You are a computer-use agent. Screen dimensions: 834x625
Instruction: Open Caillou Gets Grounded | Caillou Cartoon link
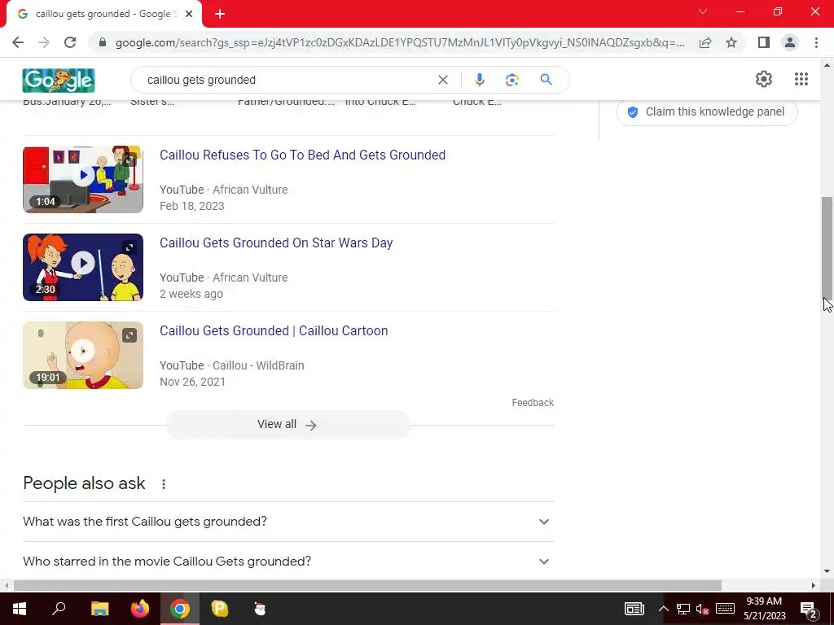tap(274, 330)
